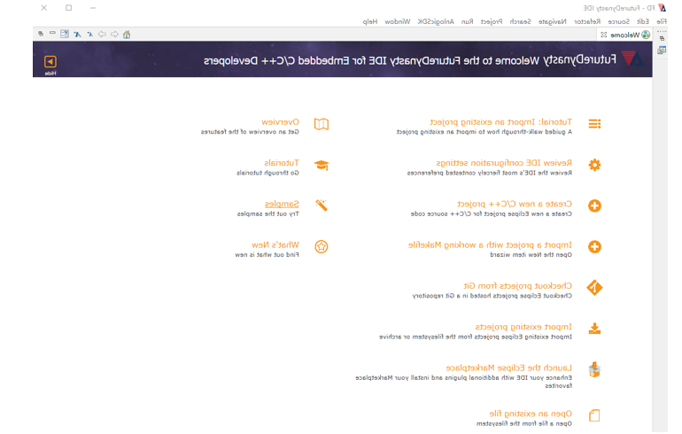The height and width of the screenshot is (434, 682).
Task: Open Checkout projects from Git link
Action: 517,286
